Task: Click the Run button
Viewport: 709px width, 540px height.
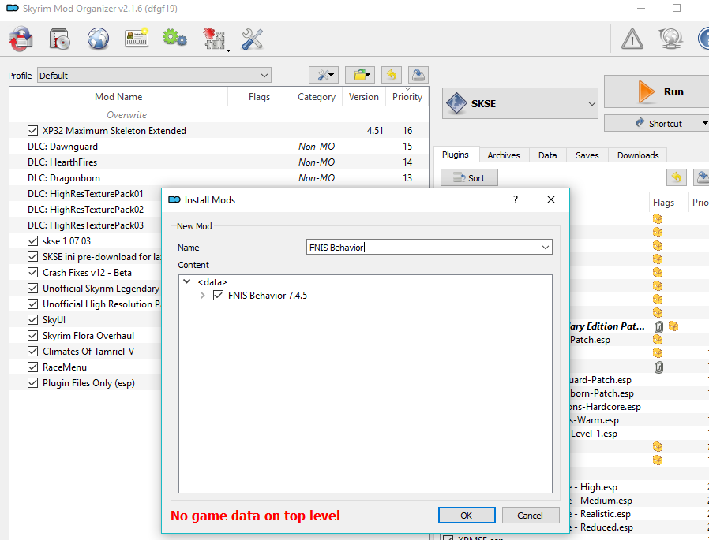Action: pyautogui.click(x=657, y=91)
